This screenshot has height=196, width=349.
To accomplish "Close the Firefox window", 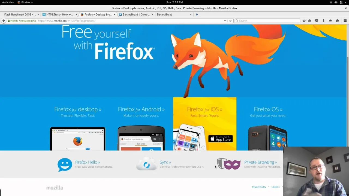I will pyautogui.click(x=346, y=8).
